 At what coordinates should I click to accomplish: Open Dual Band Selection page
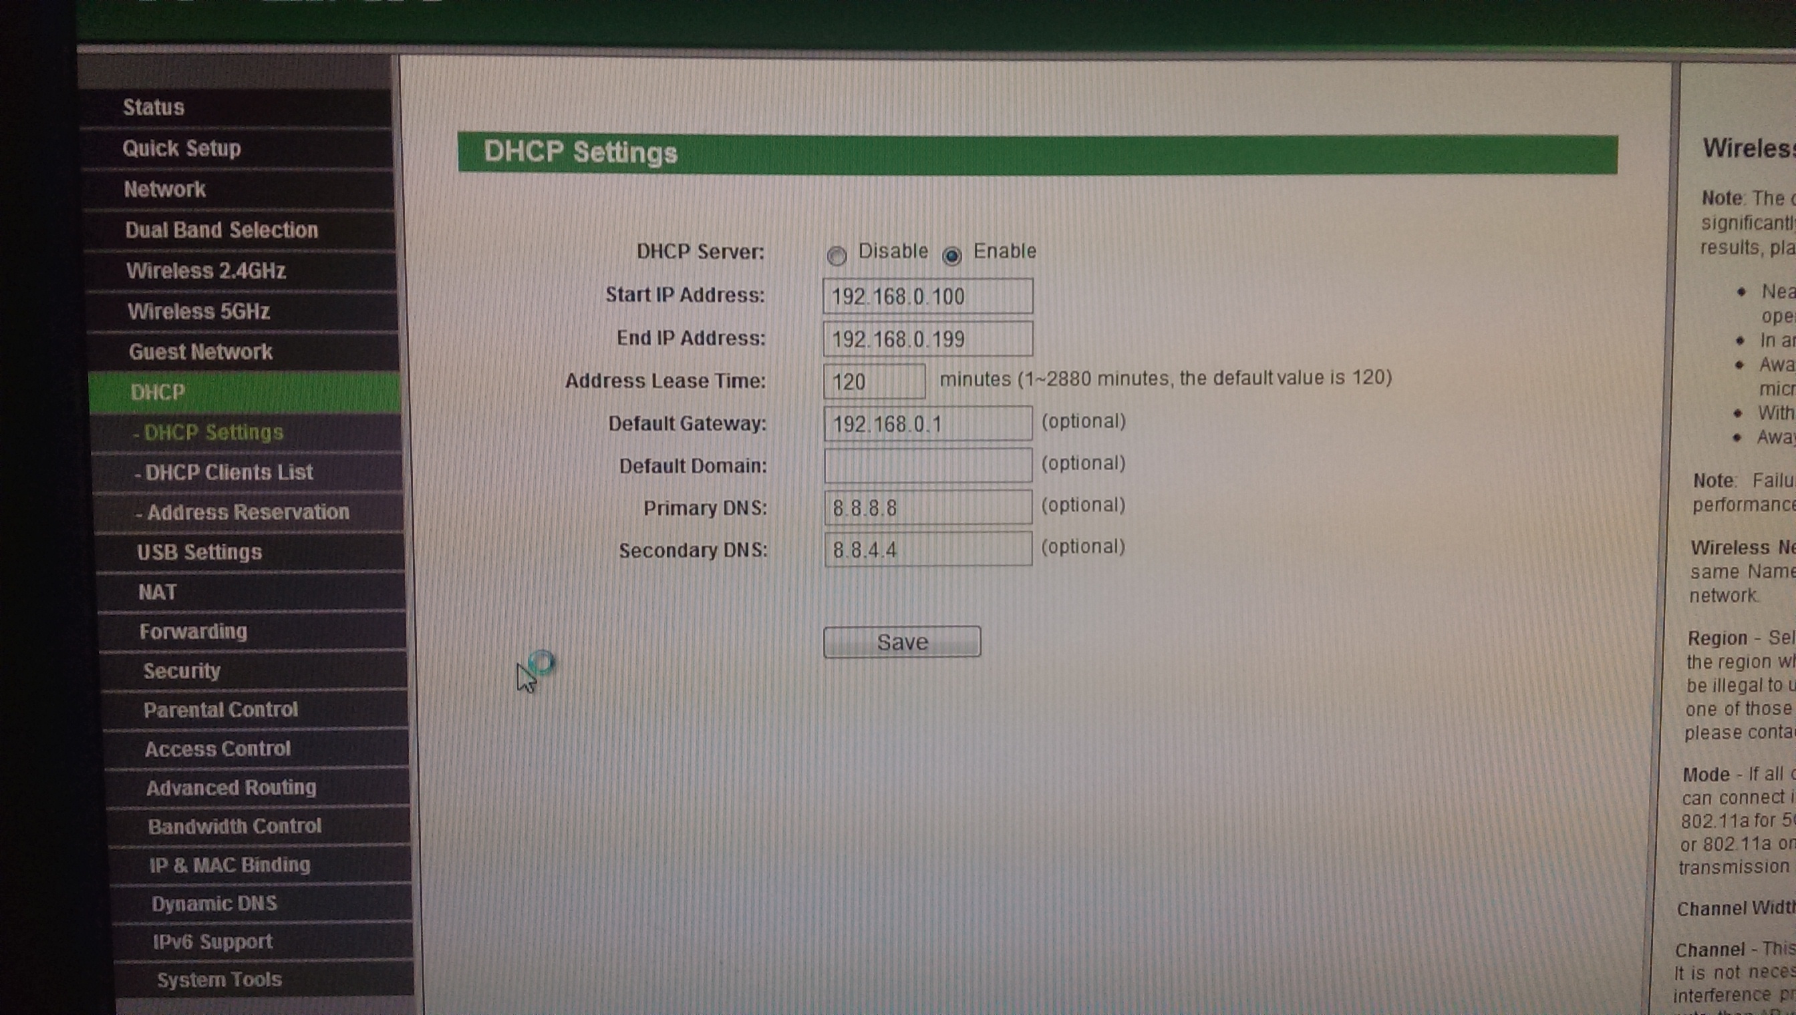tap(221, 230)
